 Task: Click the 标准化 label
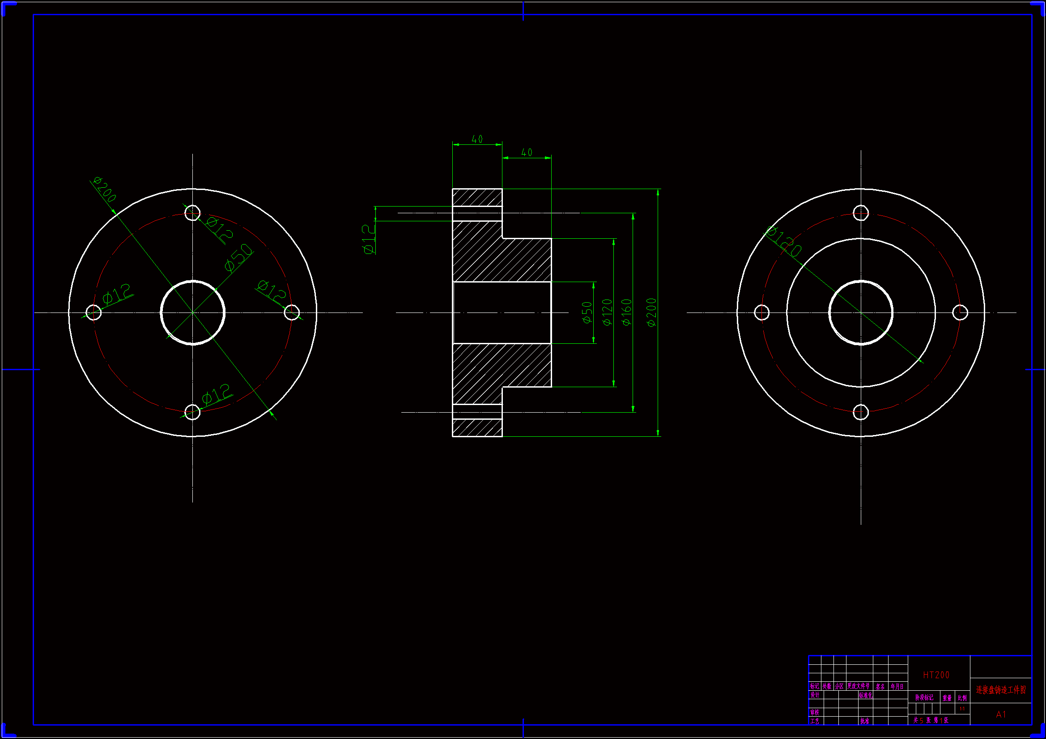point(866,695)
